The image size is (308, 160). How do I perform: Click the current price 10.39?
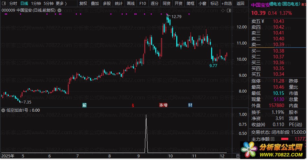258,13
